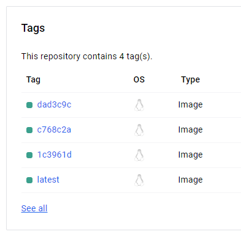Click the Tags section heading
The height and width of the screenshot is (237, 241).
33,28
